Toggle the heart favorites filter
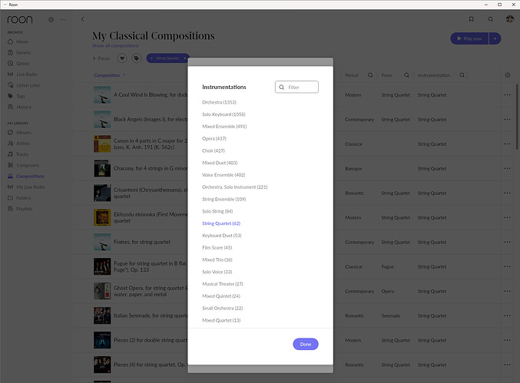 pos(122,58)
